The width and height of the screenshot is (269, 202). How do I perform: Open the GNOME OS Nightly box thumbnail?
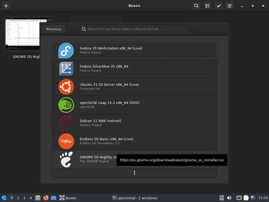(x=22, y=34)
